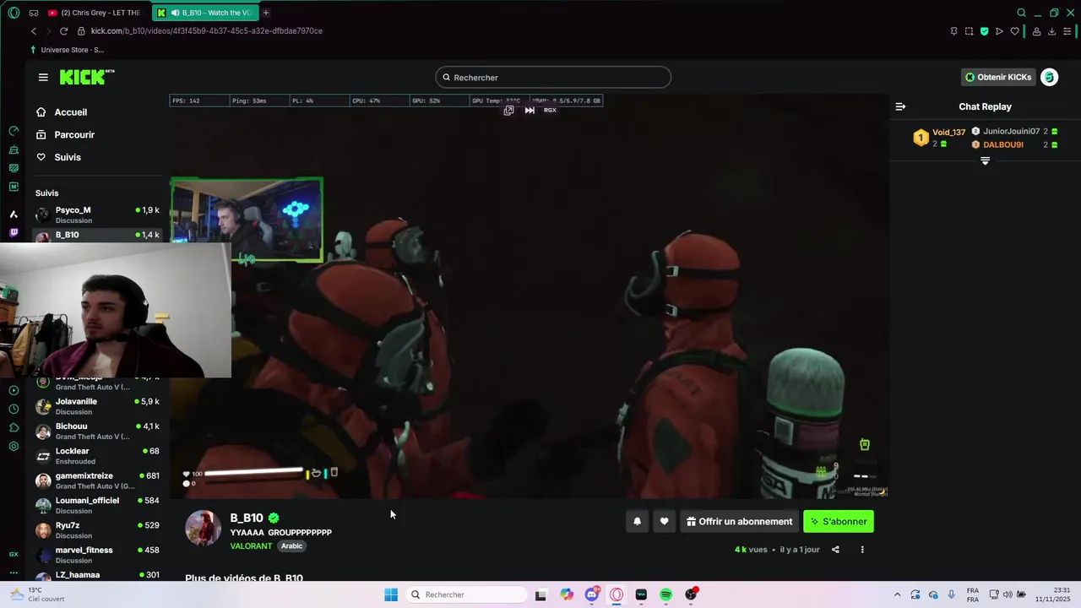The image size is (1081, 608).
Task: Open Discord from the taskbar
Action: 592,594
